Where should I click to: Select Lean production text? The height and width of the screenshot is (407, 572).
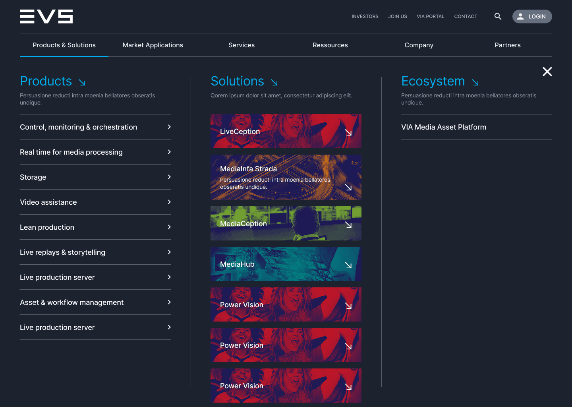pos(47,227)
